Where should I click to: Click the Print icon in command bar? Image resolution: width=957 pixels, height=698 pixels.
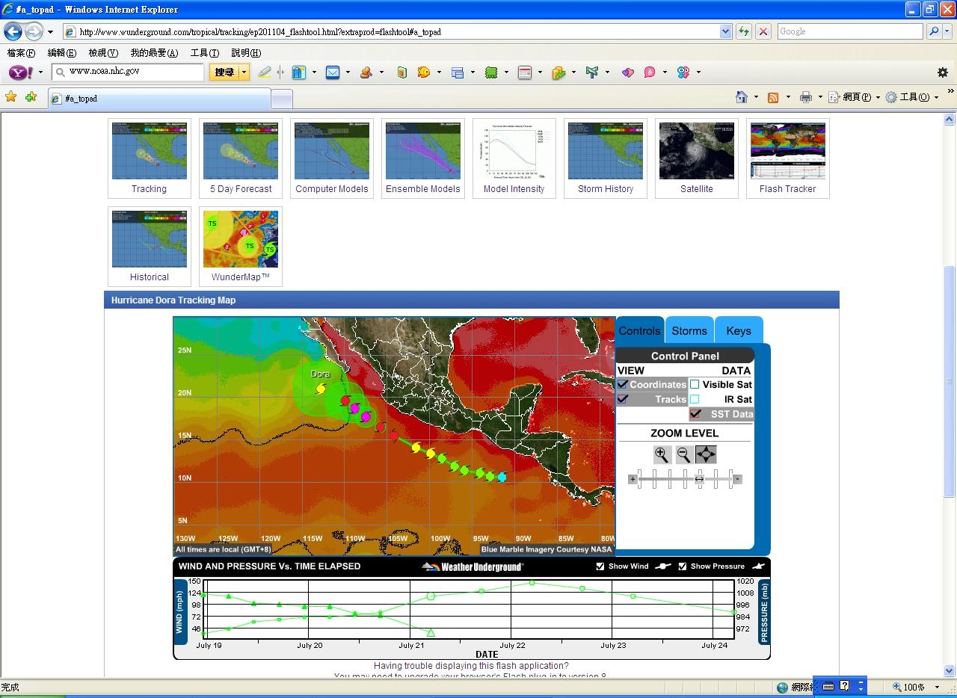coord(805,97)
